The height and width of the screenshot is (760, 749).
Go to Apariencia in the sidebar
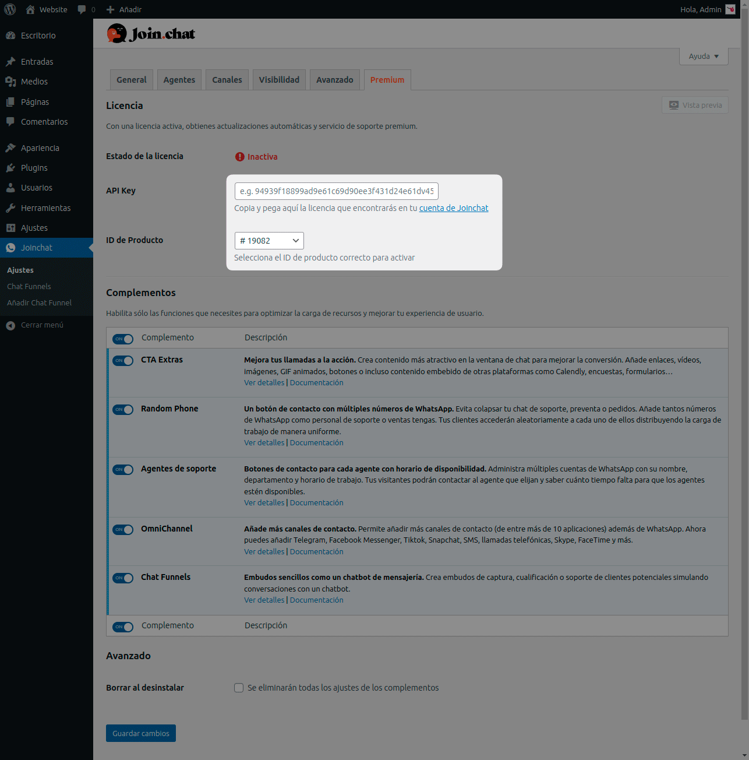pyautogui.click(x=40, y=148)
